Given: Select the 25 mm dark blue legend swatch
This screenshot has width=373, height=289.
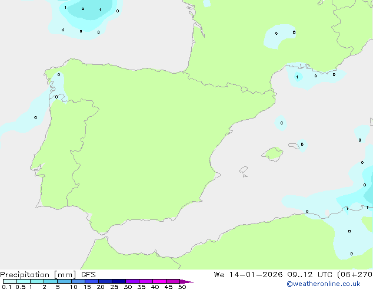Looking at the screenshot, I should [119, 281].
